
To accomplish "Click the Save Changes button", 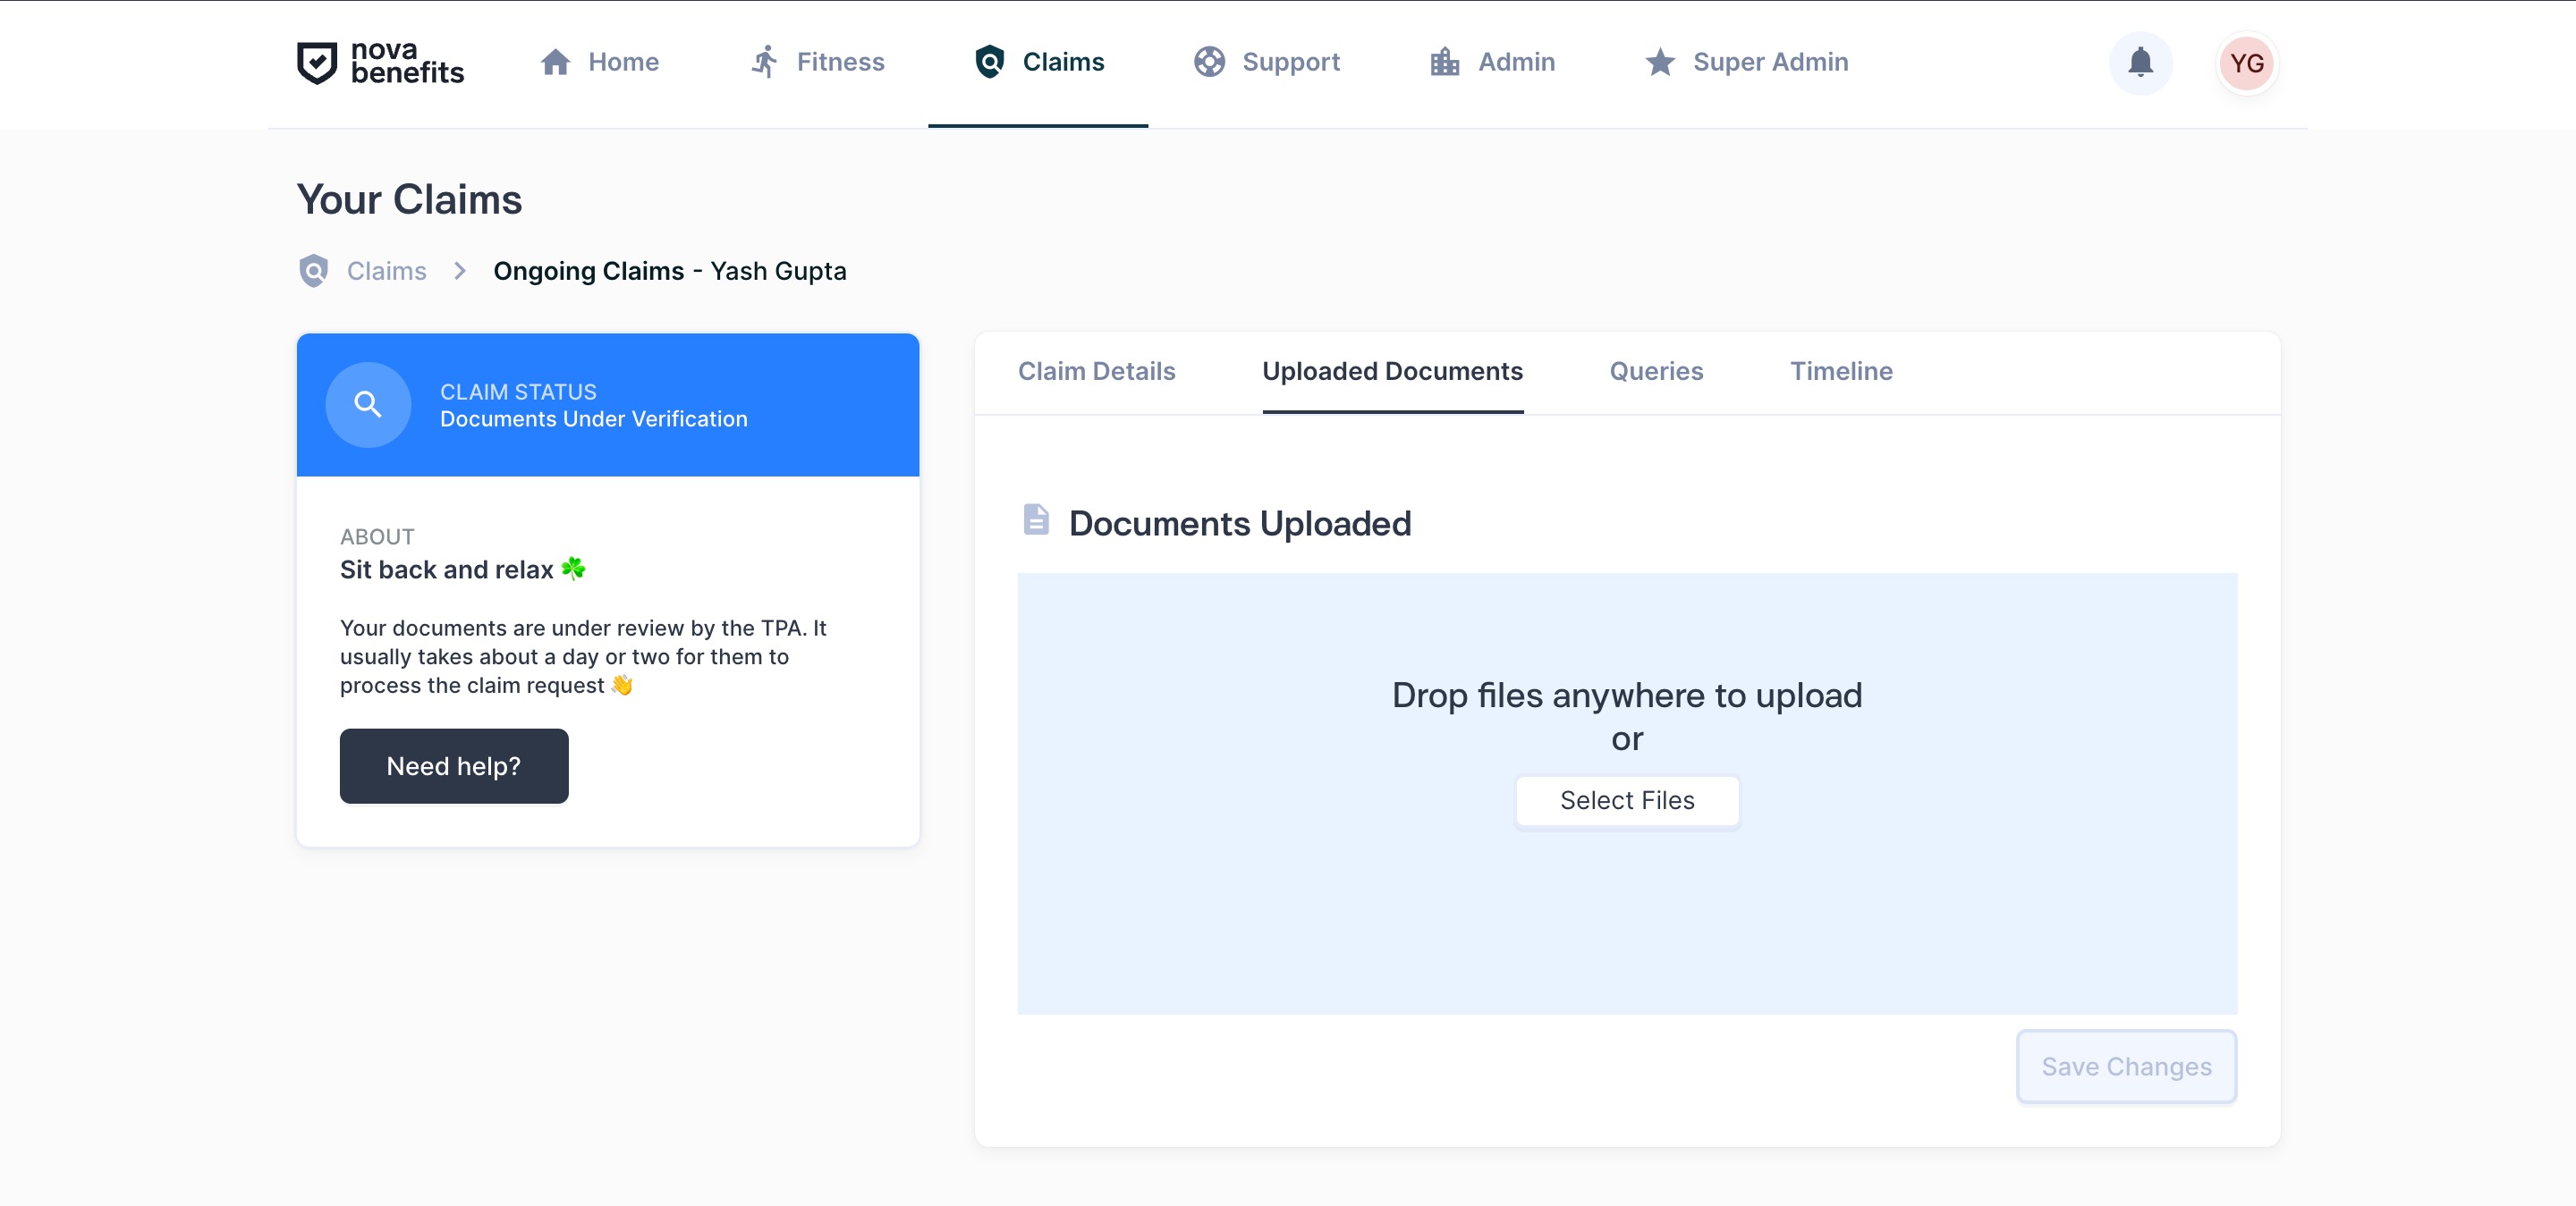I will coord(2126,1067).
